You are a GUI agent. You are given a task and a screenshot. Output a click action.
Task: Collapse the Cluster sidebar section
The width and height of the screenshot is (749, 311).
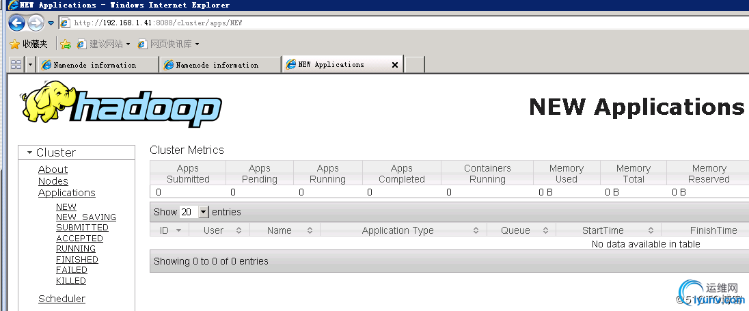click(30, 152)
